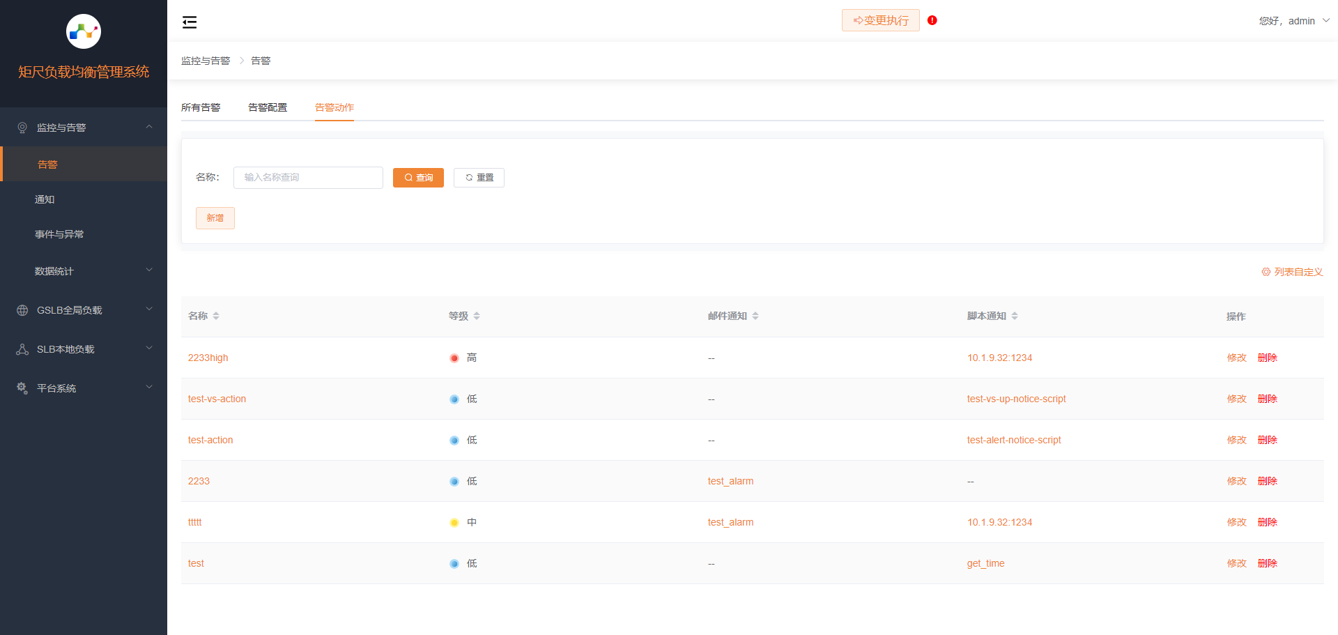
Task: Open the admin user dropdown
Action: click(x=1293, y=21)
